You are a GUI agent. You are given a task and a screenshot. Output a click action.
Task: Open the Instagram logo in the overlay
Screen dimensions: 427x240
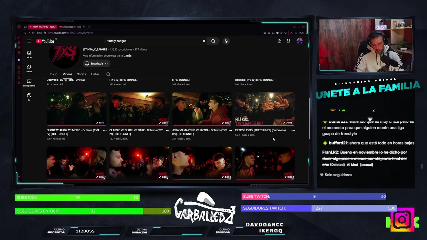click(402, 220)
